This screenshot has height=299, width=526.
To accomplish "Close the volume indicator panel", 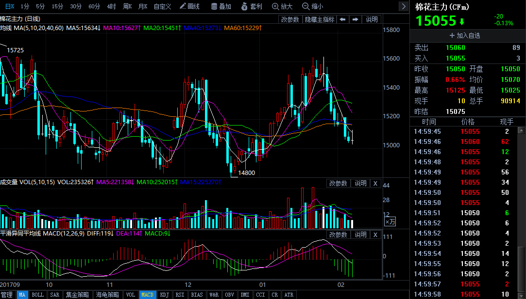I will (375, 184).
